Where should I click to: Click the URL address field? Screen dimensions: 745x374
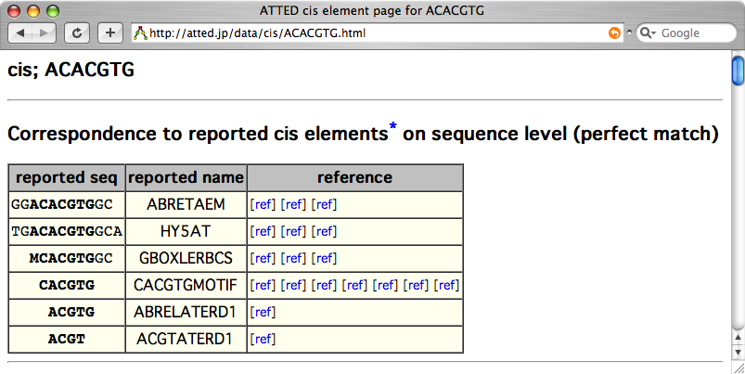pos(371,32)
